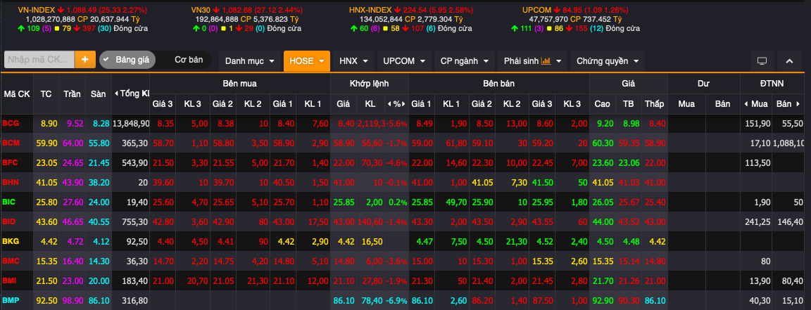Click BMC matched volume 6,00
811x310 pixels.
point(374,261)
